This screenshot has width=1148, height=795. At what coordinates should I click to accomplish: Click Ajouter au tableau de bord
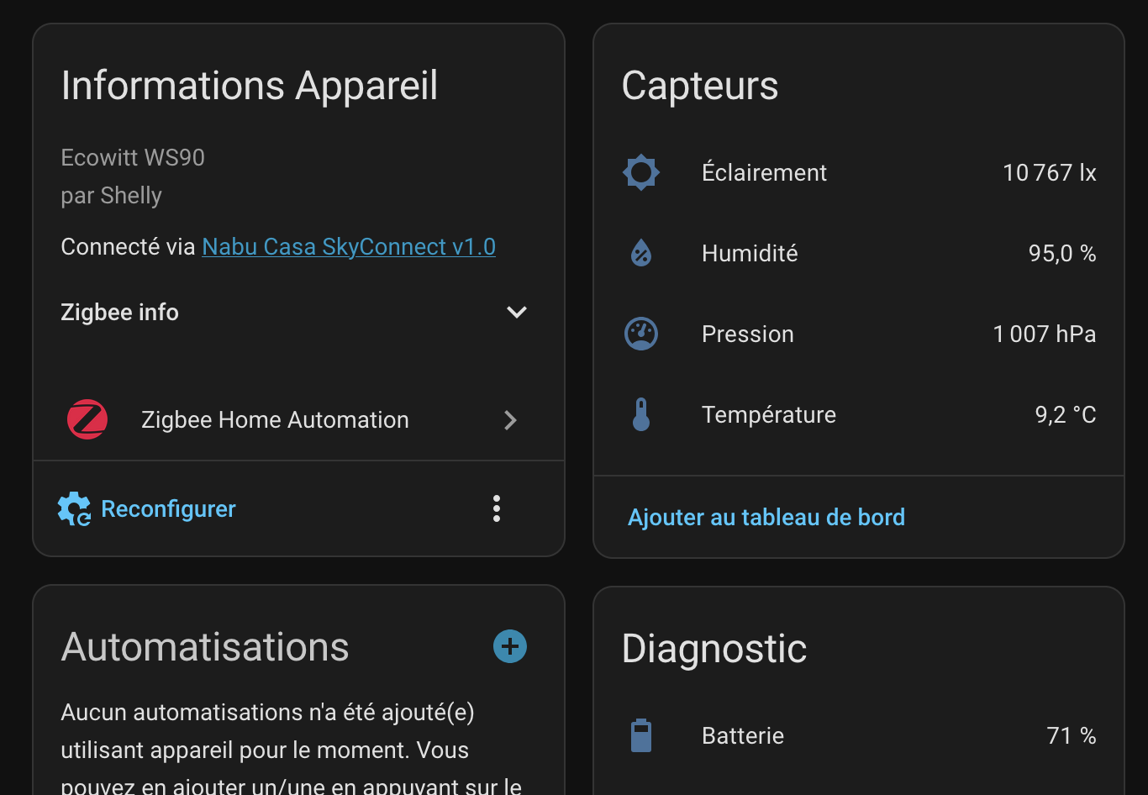point(766,517)
